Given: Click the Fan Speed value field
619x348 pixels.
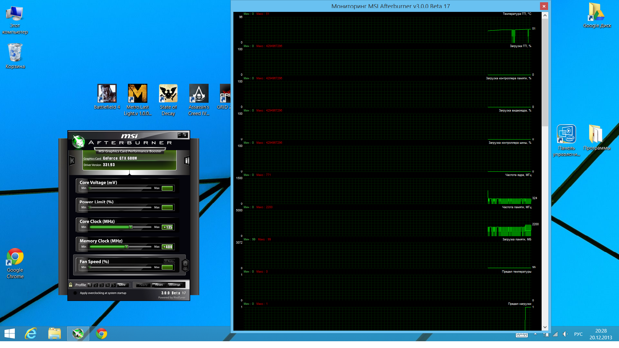Looking at the screenshot, I should coord(167,267).
